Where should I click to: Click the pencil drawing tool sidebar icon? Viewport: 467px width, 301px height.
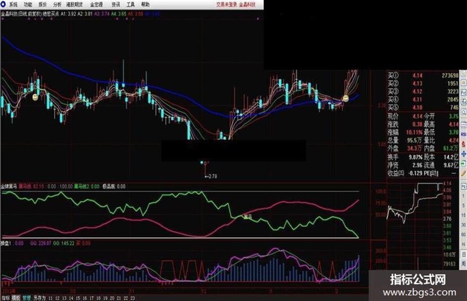464,173
